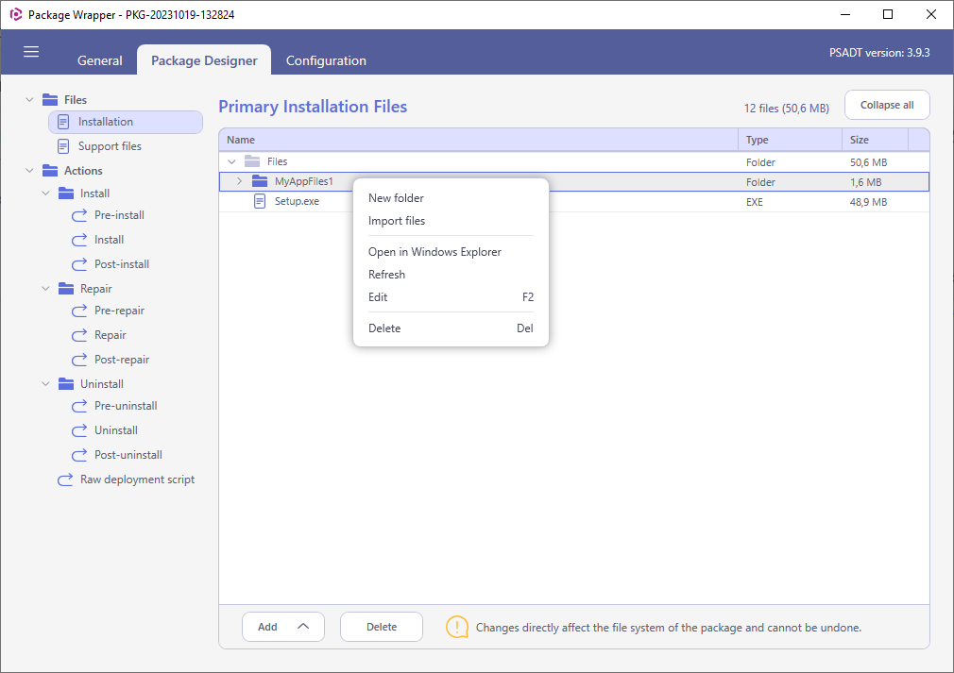The width and height of the screenshot is (954, 673).
Task: Open the Pre-install action
Action: tap(119, 215)
